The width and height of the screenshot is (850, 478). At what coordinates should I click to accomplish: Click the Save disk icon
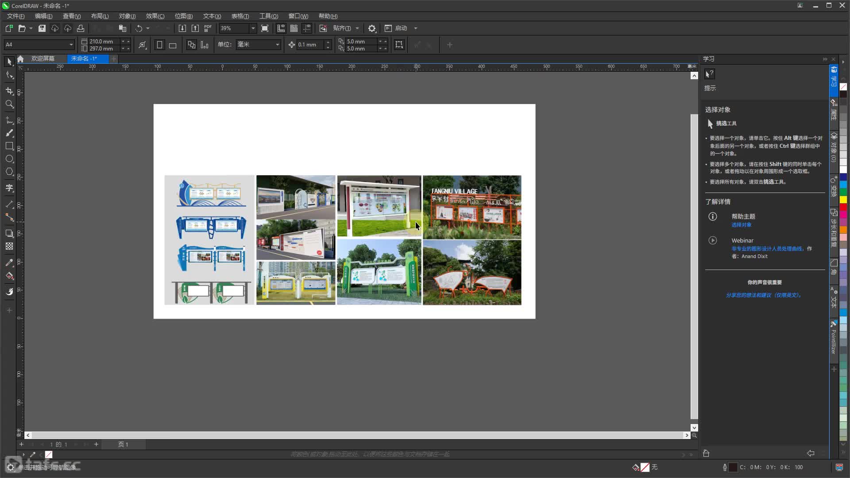pyautogui.click(x=42, y=28)
